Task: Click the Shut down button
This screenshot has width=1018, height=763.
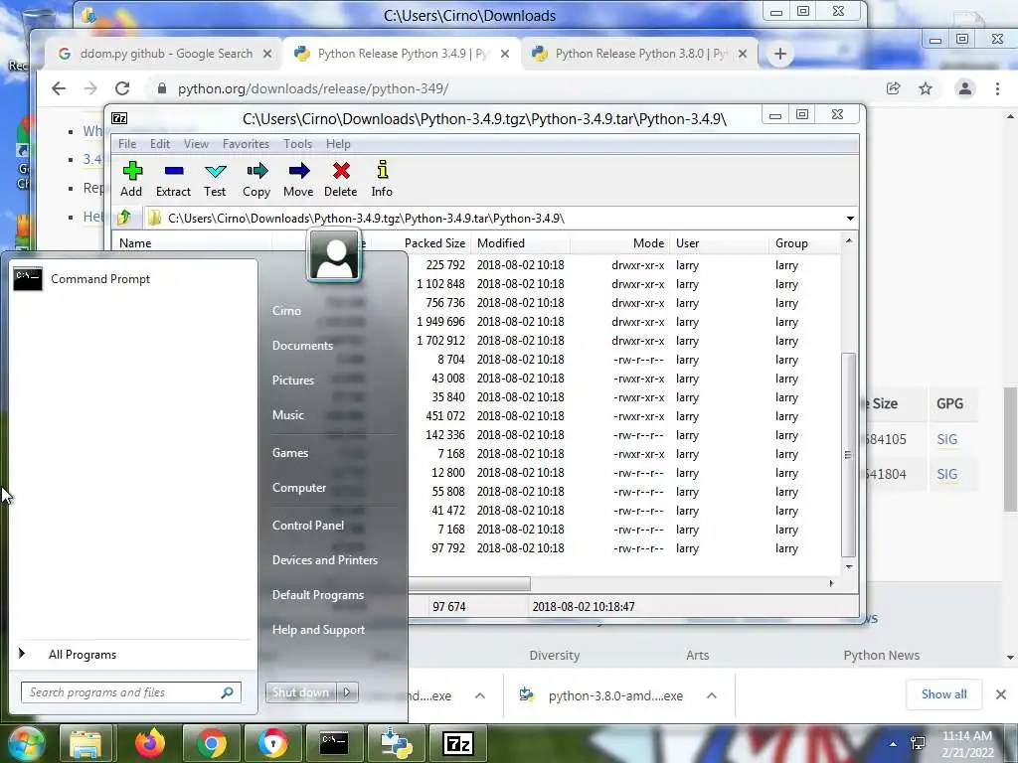Action: (300, 692)
